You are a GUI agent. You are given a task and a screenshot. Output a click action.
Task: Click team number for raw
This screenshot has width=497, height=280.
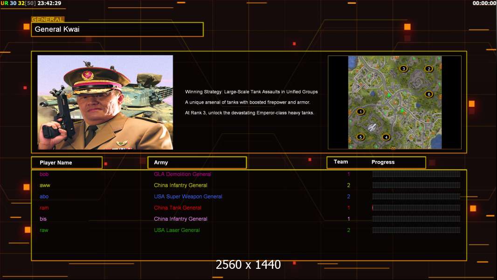[x=349, y=230]
